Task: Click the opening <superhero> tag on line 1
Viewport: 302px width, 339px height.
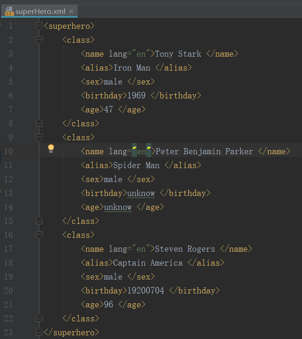Action: [69, 26]
